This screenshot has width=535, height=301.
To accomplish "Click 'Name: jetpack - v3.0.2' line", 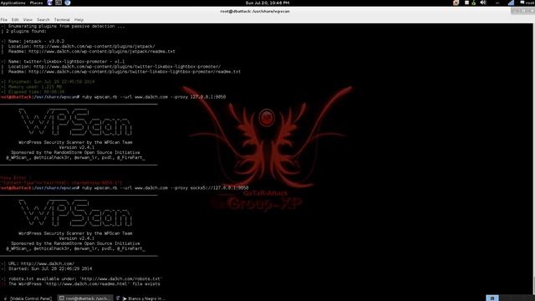I will click(x=36, y=41).
